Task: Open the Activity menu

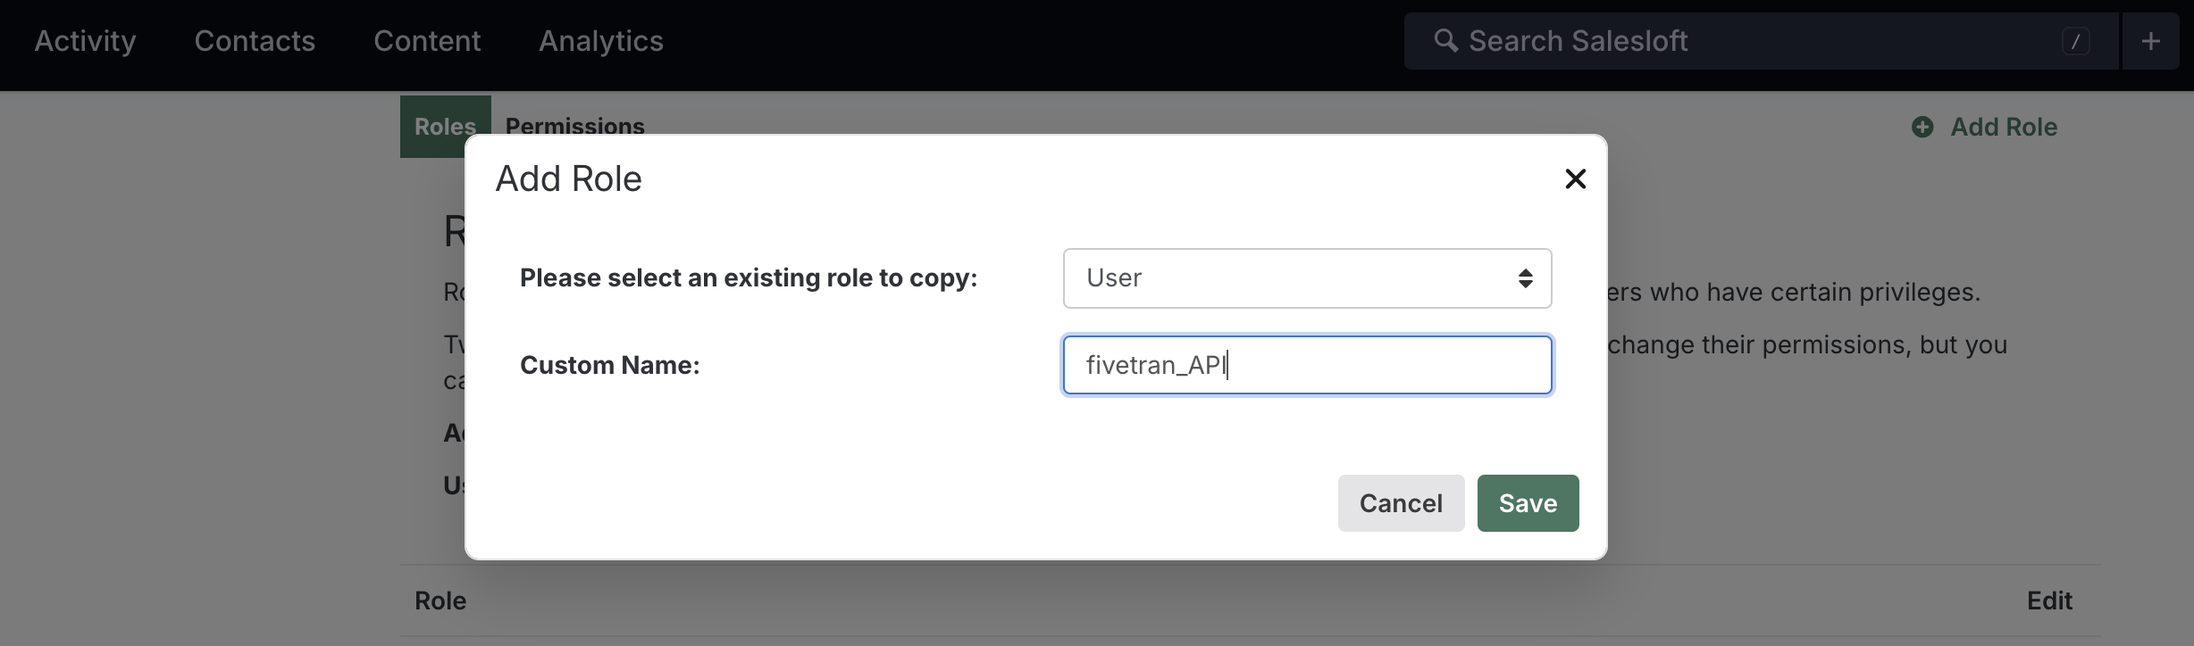Action: pos(85,41)
